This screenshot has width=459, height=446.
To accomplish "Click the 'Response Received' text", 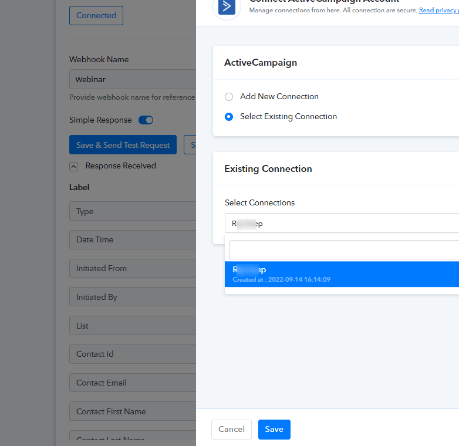I will click(120, 165).
